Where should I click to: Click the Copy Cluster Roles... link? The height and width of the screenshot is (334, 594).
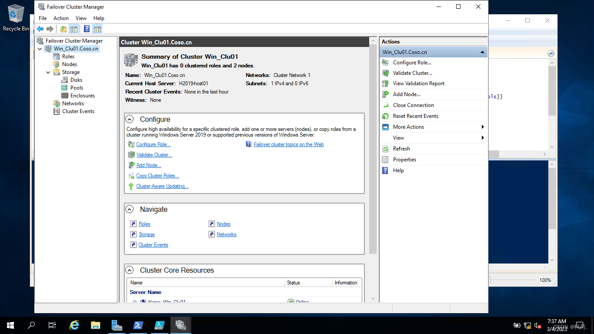coord(157,176)
